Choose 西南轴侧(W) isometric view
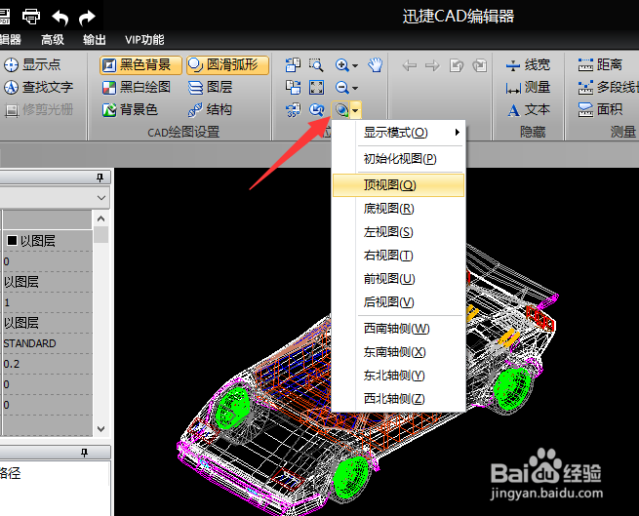This screenshot has height=516, width=639. point(399,329)
